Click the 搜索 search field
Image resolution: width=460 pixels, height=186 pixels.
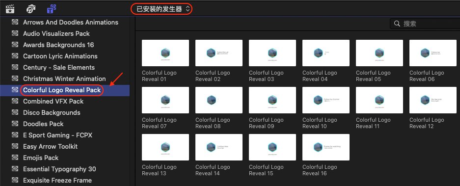(x=425, y=24)
